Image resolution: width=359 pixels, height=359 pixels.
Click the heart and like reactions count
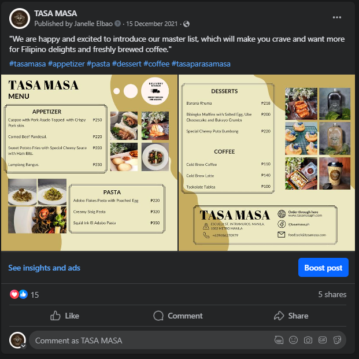click(x=24, y=294)
